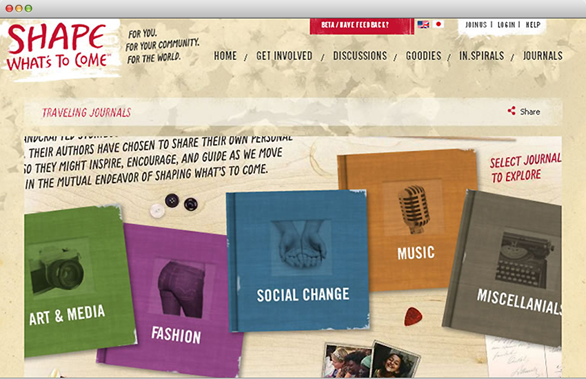Click the red guitar pick
The width and height of the screenshot is (586, 379).
(x=413, y=316)
